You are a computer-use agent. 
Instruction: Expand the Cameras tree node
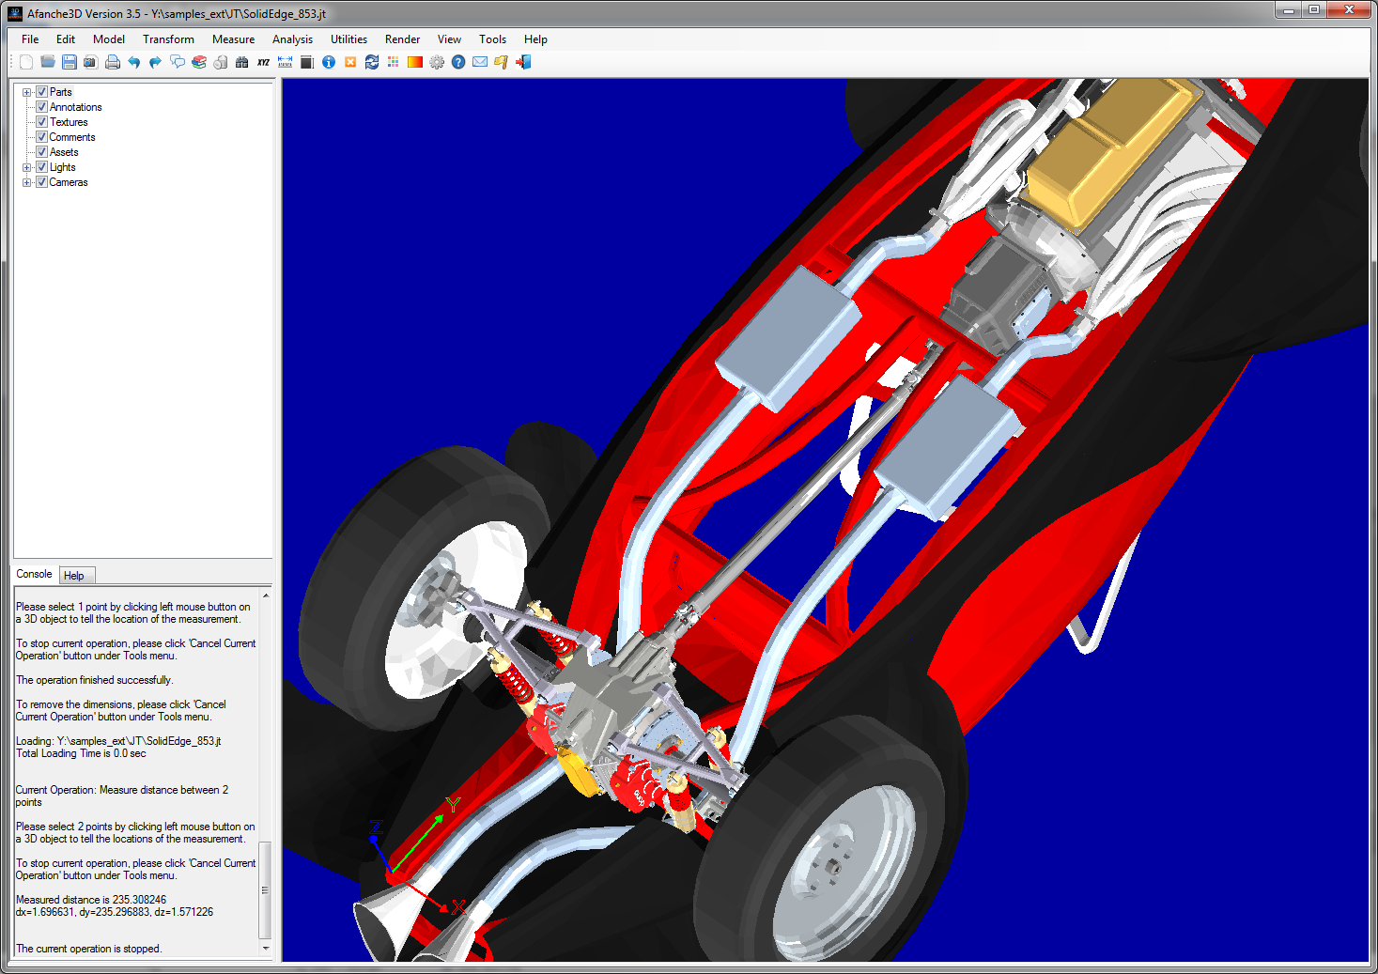click(x=26, y=182)
